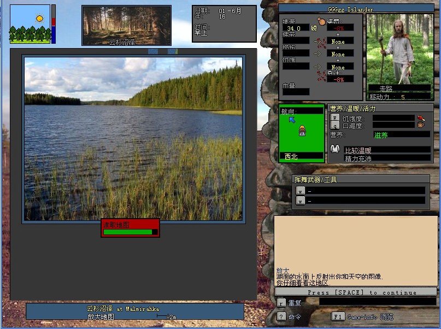Click the r repeat key button
The image size is (441, 329).
pos(281,303)
